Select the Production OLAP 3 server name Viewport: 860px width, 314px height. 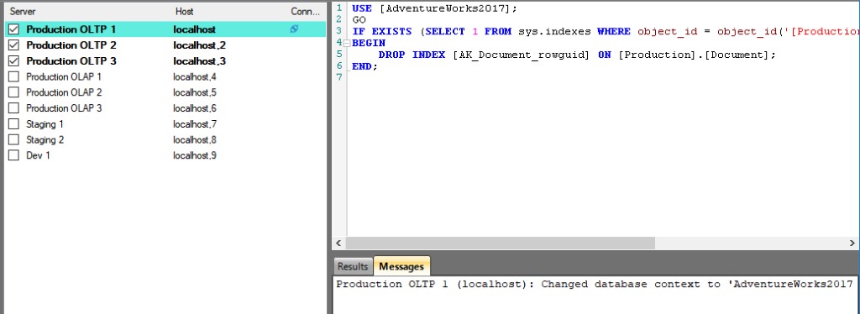(64, 108)
